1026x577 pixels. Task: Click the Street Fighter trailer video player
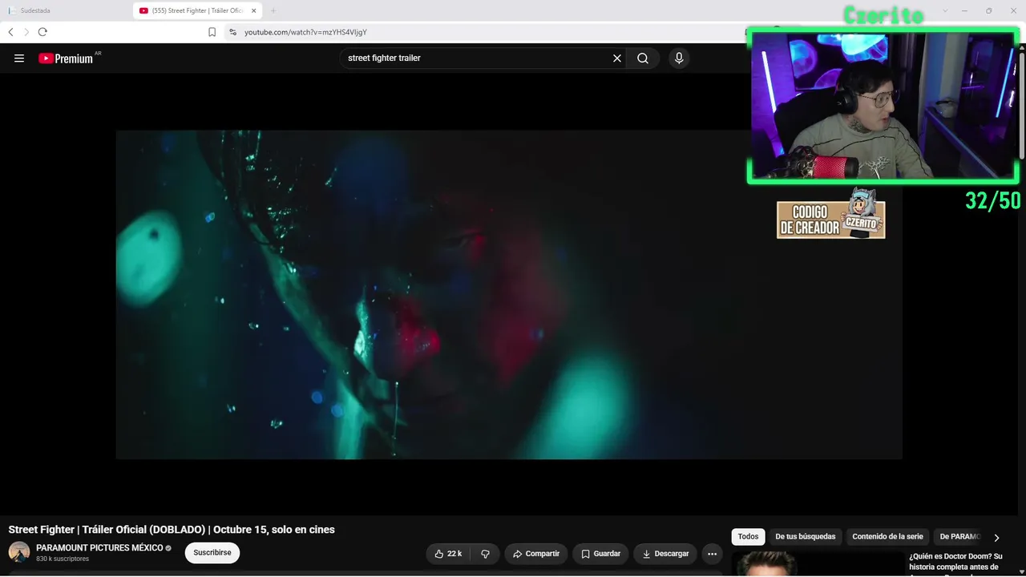(x=509, y=295)
